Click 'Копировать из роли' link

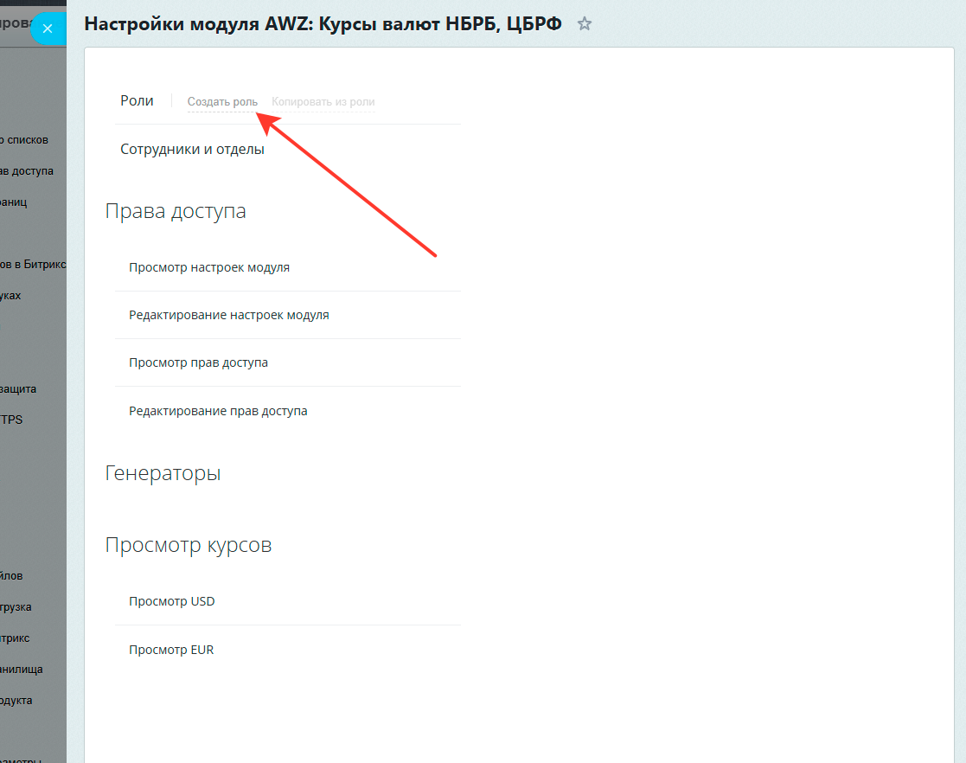[x=323, y=102]
